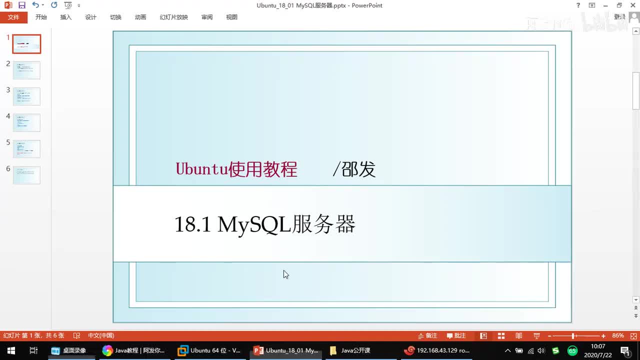Show hidden system tray icons chevron
The width and height of the screenshot is (640, 360).
(x=507, y=350)
